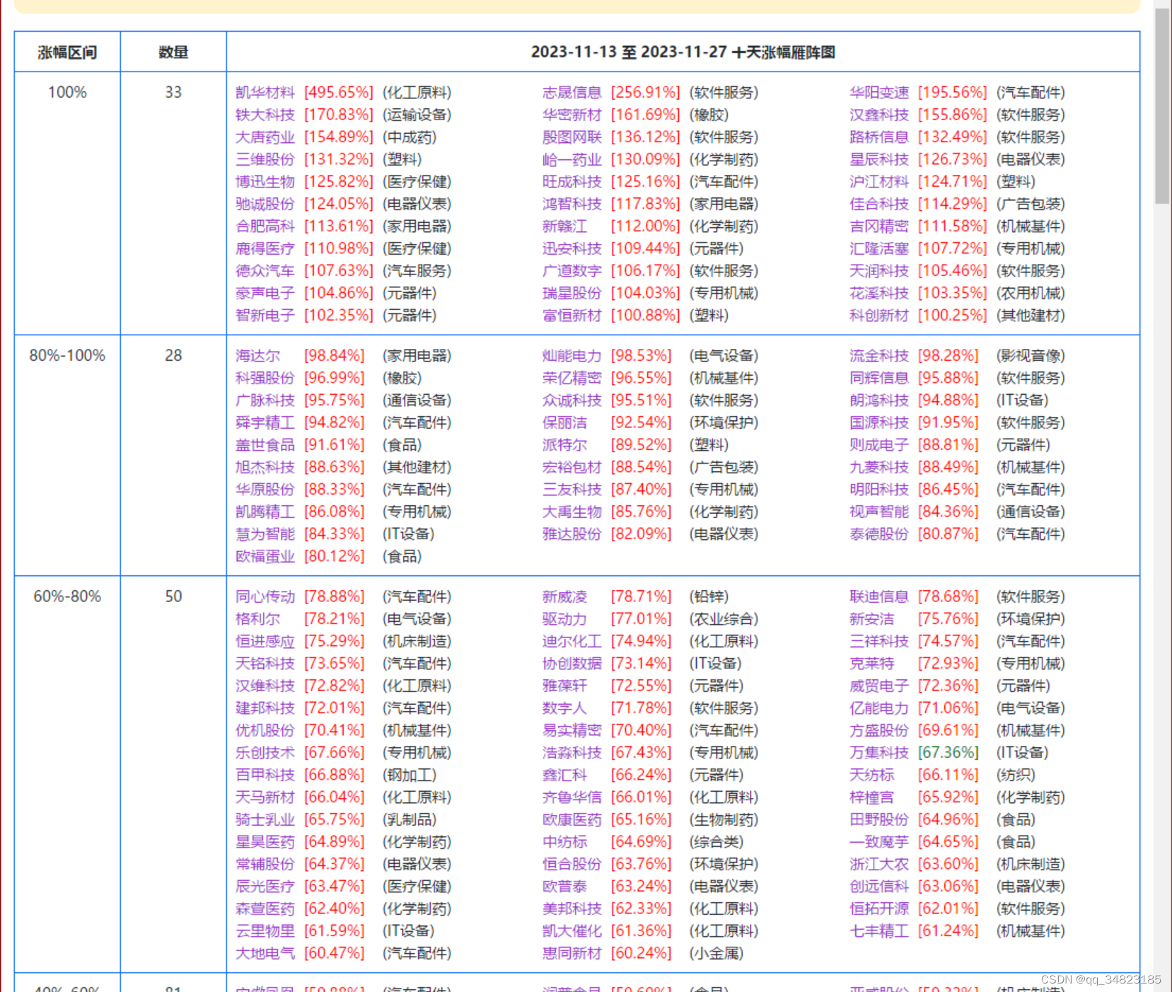Open the 德众汽车 link
Image resolution: width=1172 pixels, height=992 pixels.
265,271
